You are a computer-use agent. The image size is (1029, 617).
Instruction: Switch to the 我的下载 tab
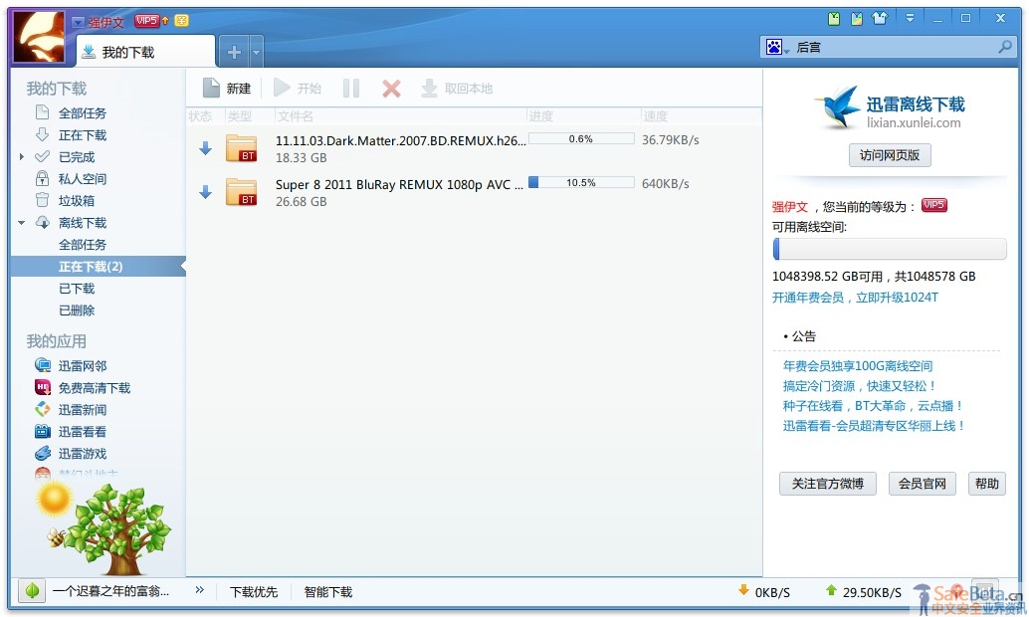(127, 52)
